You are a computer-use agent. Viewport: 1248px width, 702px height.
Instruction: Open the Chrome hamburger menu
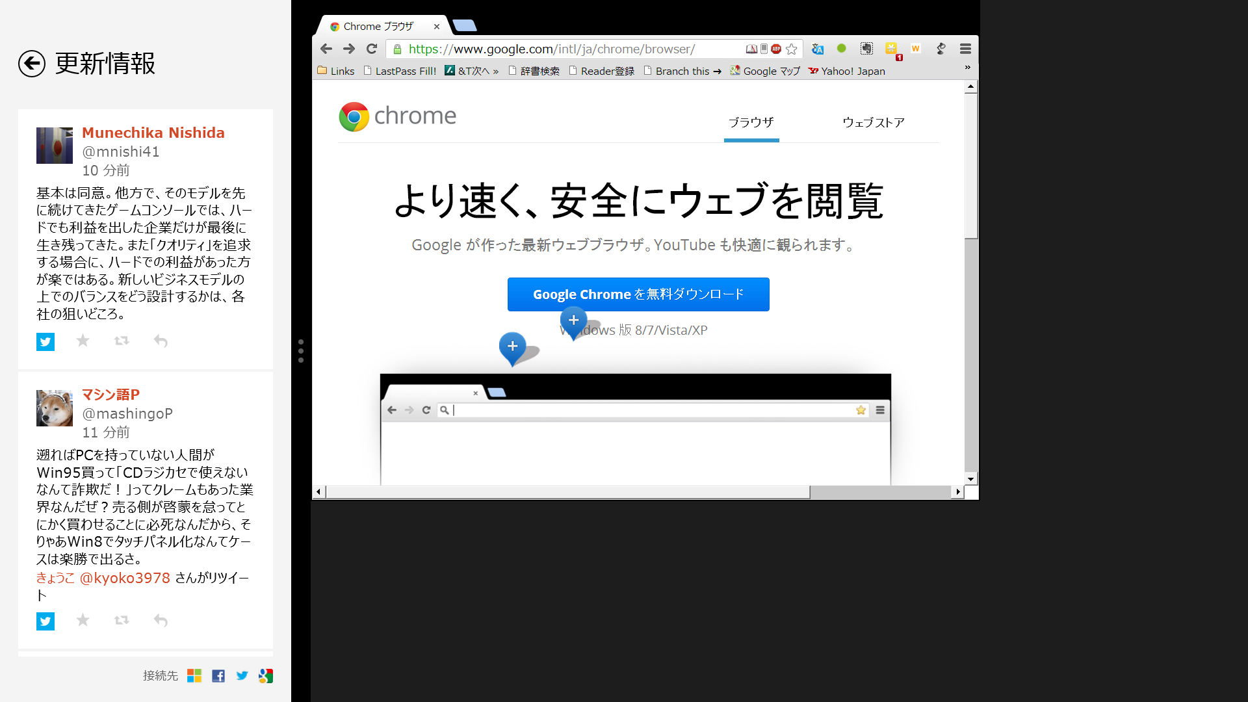pyautogui.click(x=965, y=49)
